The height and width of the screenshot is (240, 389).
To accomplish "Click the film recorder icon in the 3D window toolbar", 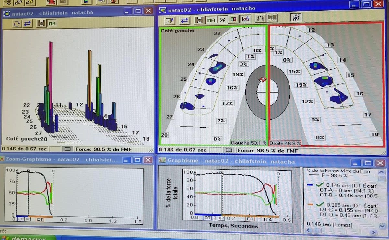I will [41, 23].
